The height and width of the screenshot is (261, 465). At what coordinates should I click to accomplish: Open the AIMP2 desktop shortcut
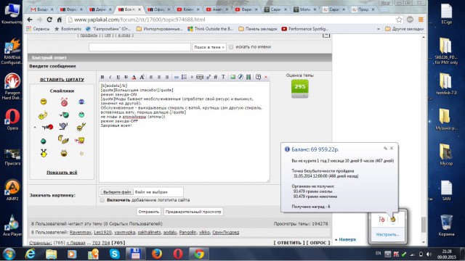coord(12,190)
